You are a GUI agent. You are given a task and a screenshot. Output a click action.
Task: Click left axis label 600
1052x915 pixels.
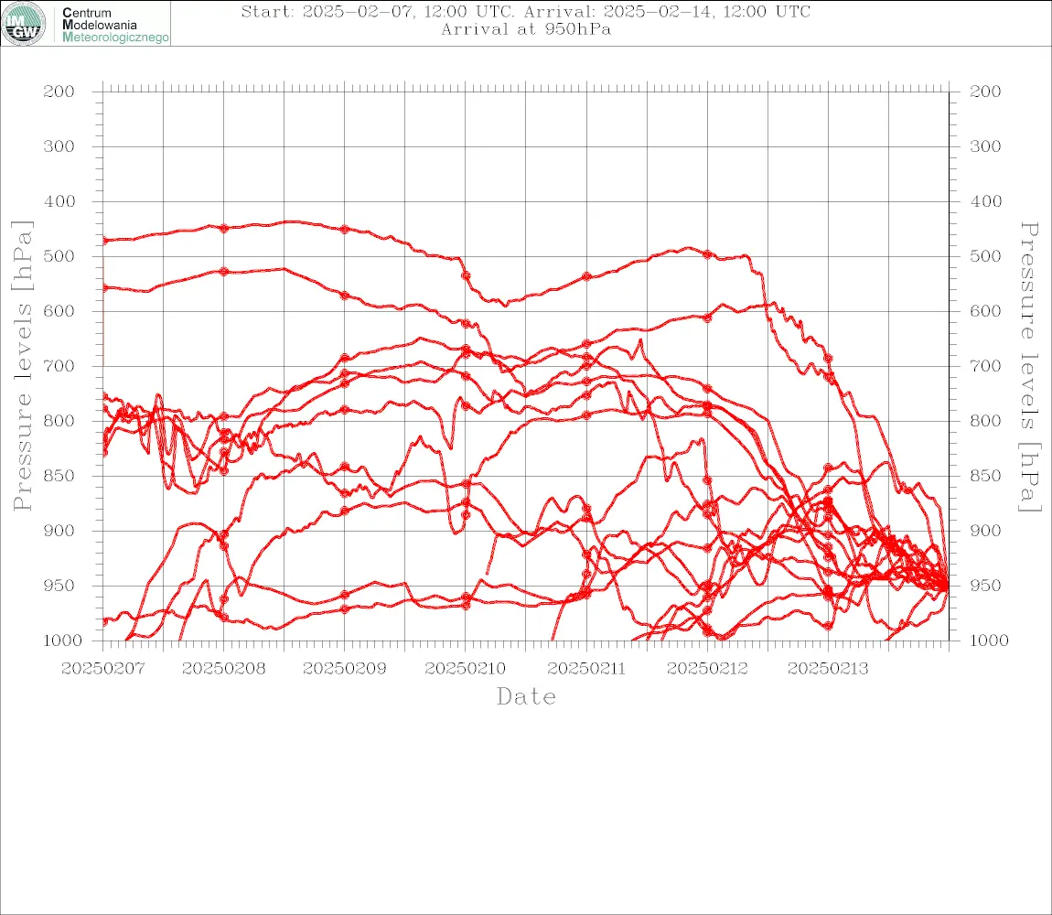pyautogui.click(x=59, y=311)
